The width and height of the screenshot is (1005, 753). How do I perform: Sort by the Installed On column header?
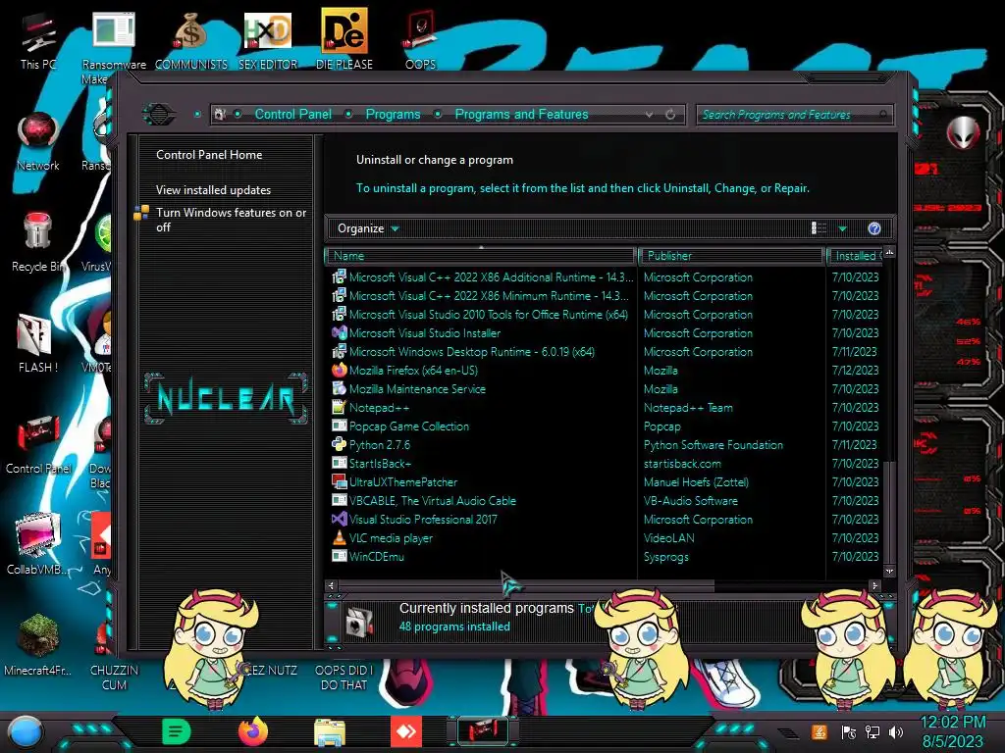click(856, 256)
